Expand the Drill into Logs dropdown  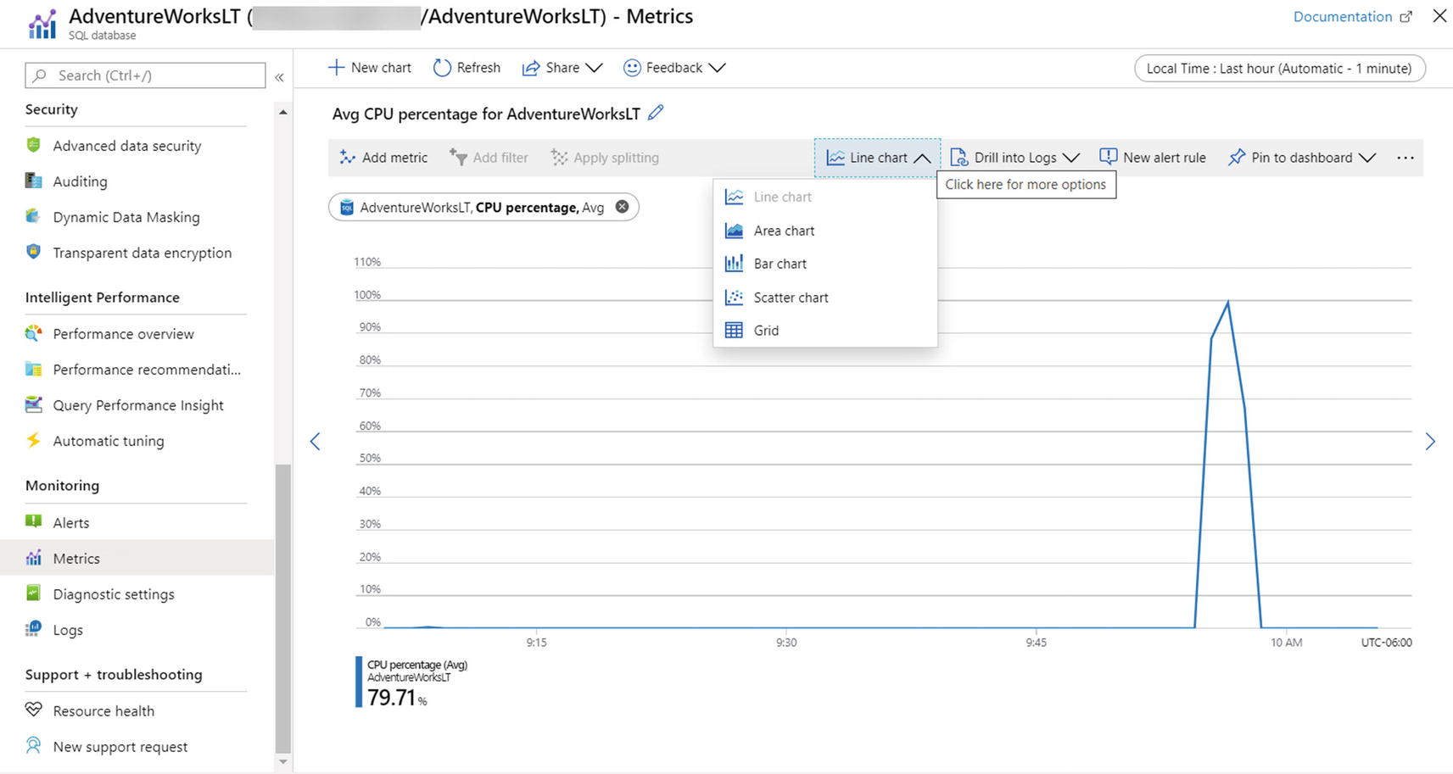1014,158
